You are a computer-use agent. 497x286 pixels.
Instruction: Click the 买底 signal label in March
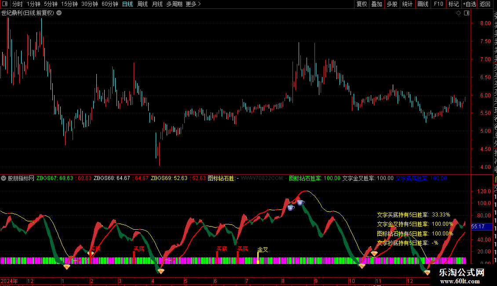[x=139, y=249]
